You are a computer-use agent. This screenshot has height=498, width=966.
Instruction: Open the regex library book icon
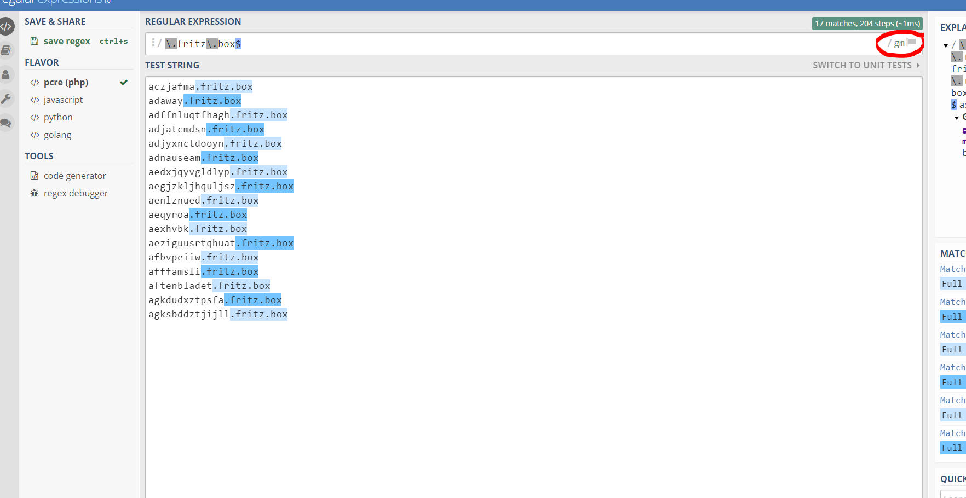[6, 50]
